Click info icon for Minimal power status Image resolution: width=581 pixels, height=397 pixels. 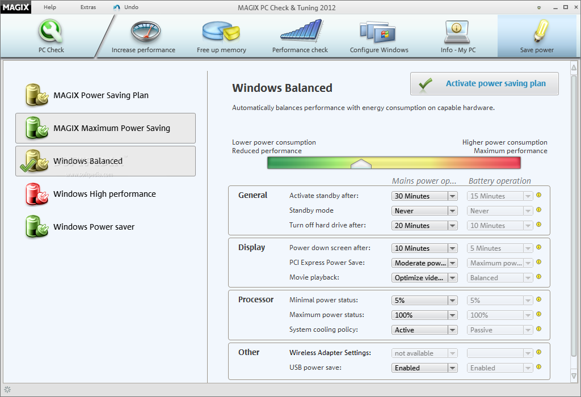pos(539,299)
